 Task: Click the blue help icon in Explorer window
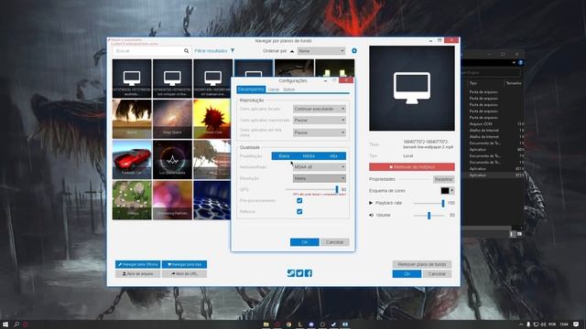click(520, 63)
